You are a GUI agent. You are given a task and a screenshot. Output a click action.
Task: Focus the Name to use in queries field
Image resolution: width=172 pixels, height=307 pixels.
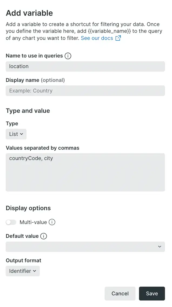[85, 66]
